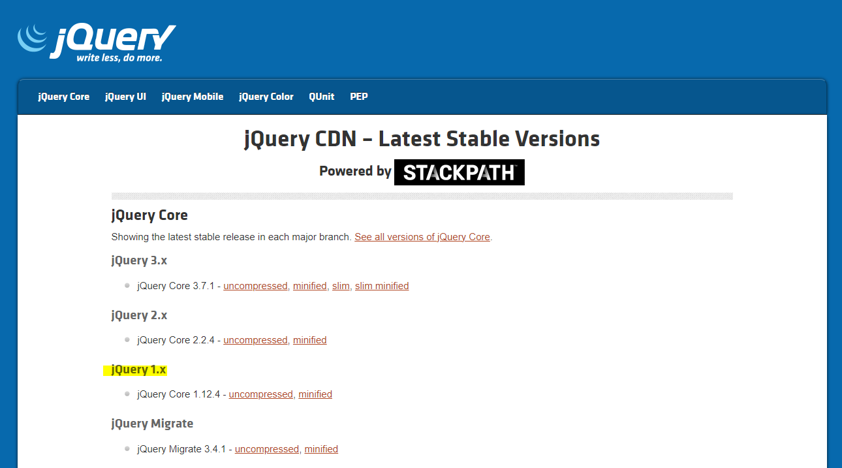Click the 'jQuery Core 3.7.1' list text
This screenshot has height=468, width=842.
point(176,286)
